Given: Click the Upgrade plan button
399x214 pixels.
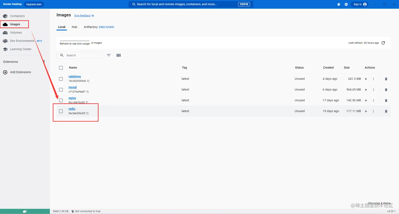Looking at the screenshot, I should pyautogui.click(x=34, y=4).
